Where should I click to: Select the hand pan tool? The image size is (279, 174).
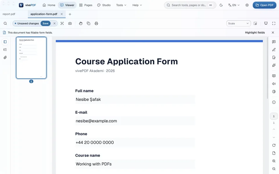pos(81,23)
